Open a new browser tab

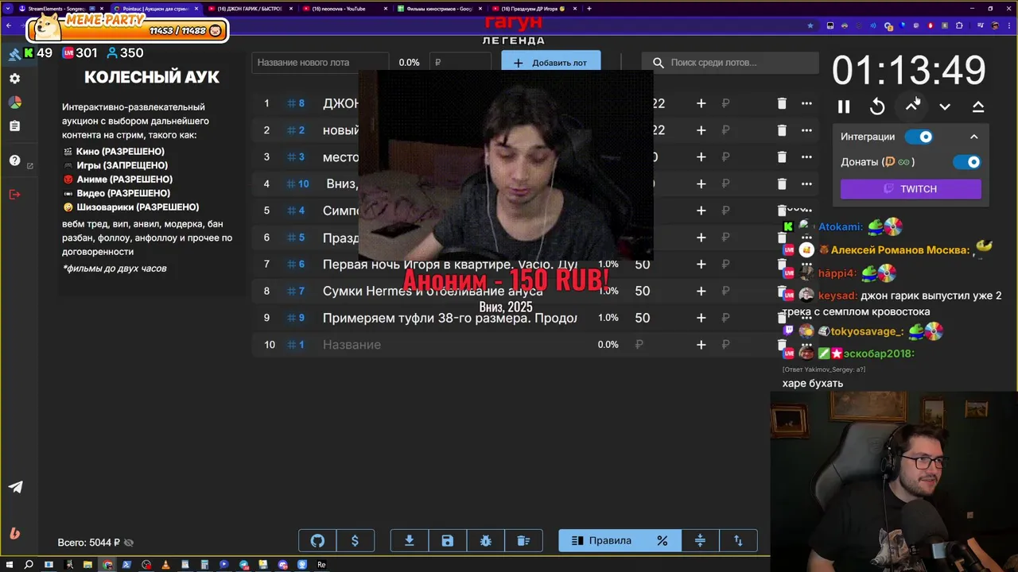pyautogui.click(x=589, y=9)
